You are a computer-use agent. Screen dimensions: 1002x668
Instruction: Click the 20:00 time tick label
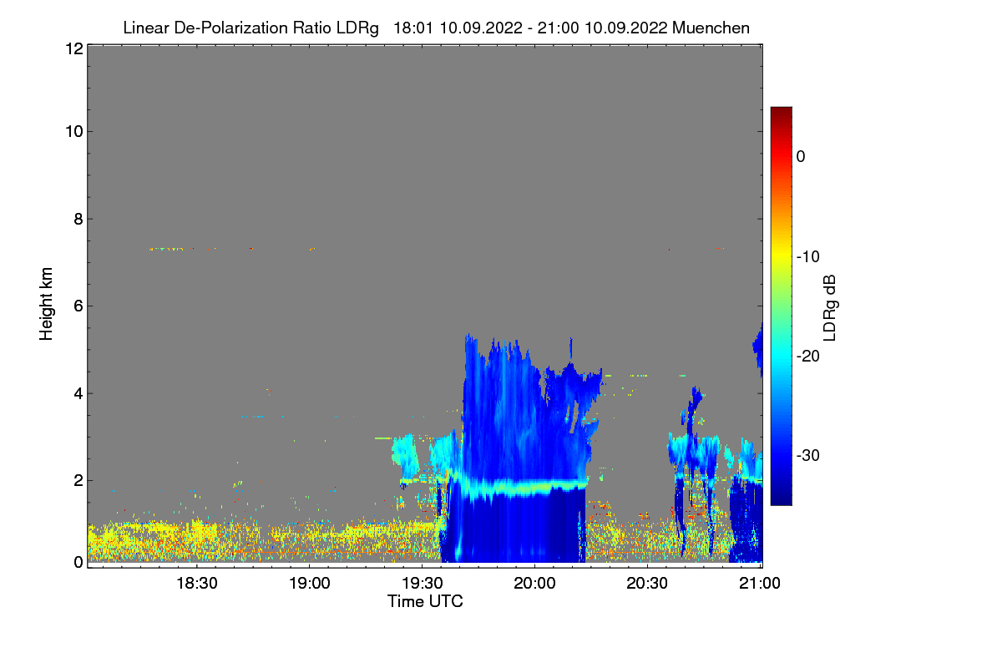[x=534, y=583]
